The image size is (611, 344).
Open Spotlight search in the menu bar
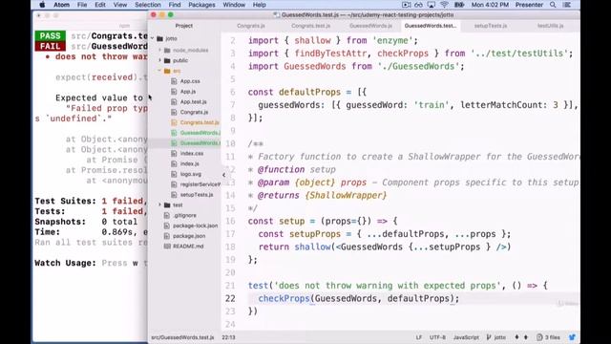click(553, 5)
